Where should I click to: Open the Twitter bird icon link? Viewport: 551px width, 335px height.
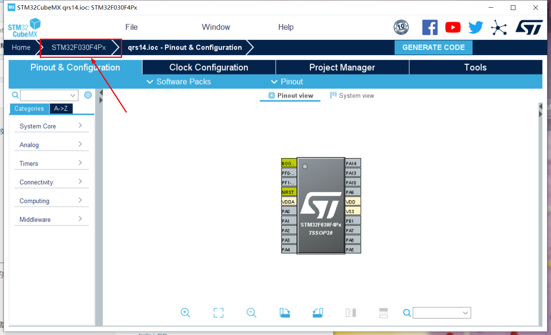[x=476, y=27]
